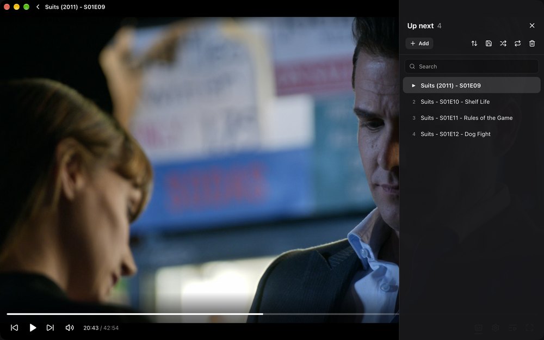
Task: Click the now-playing triangle beside S01E09
Action: pyautogui.click(x=413, y=85)
